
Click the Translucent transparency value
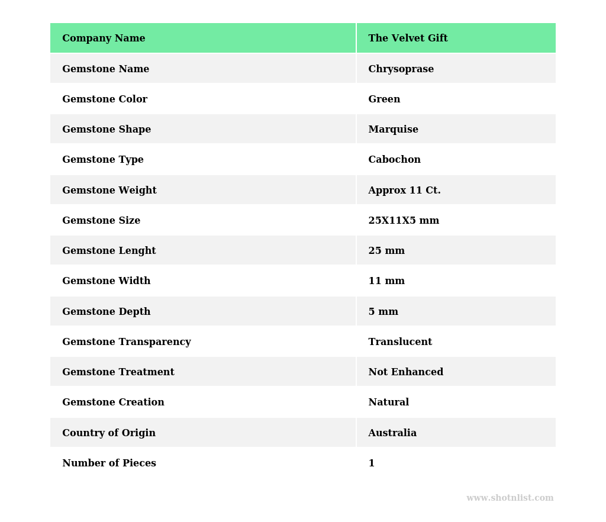(x=400, y=342)
